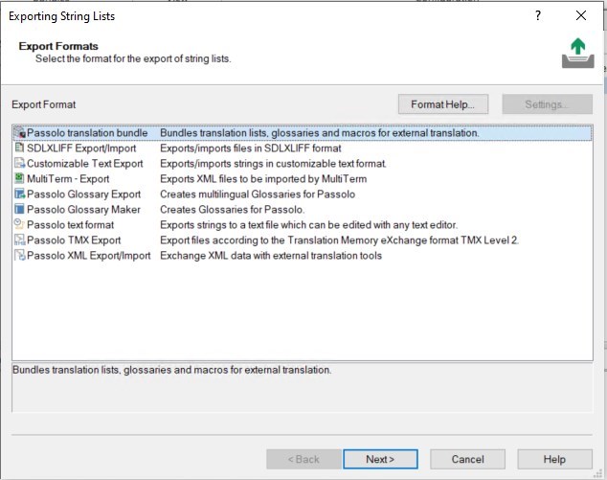The height and width of the screenshot is (480, 607).
Task: Select Passolo TMX Export format entry
Action: point(74,240)
